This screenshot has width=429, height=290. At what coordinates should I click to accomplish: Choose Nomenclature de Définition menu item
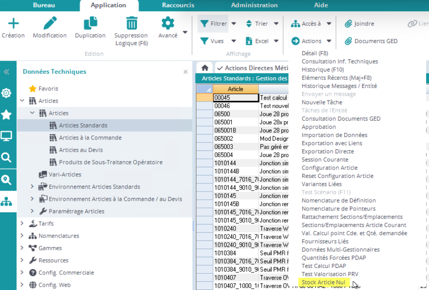(338, 200)
